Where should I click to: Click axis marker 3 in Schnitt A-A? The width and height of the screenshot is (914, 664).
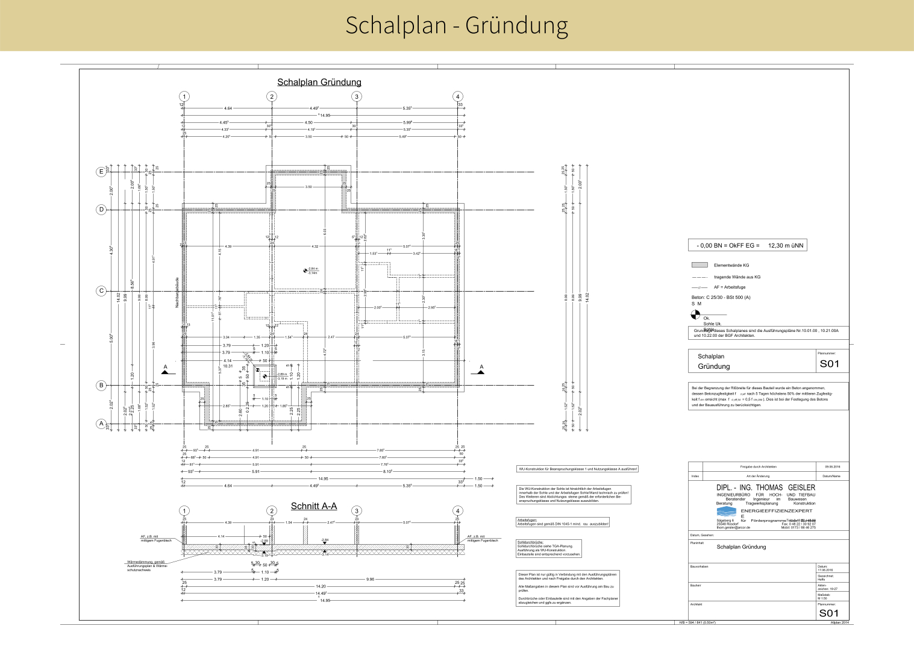[x=357, y=511]
